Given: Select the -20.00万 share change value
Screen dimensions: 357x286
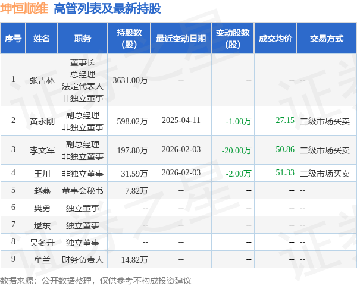Looking at the screenshot, I should (x=236, y=150).
